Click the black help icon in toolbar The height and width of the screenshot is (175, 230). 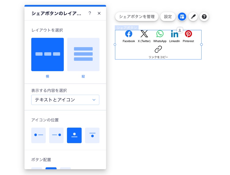click(x=204, y=17)
